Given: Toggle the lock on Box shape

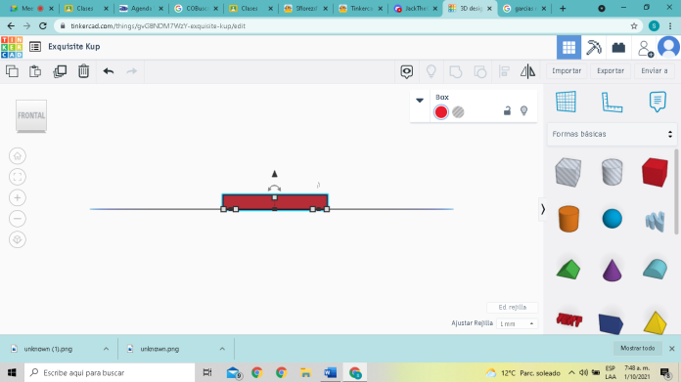Looking at the screenshot, I should 507,110.
